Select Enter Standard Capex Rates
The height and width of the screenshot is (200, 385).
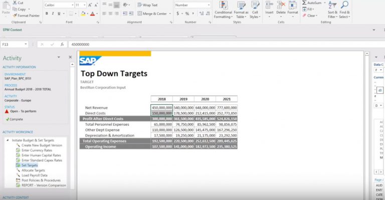(39, 160)
